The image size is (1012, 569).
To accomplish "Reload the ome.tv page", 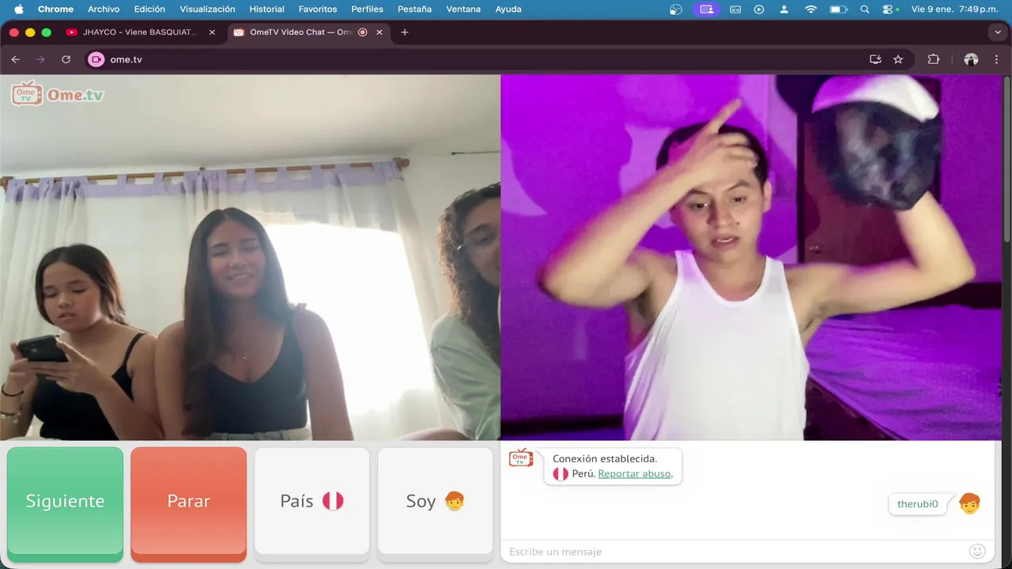I will 66,59.
